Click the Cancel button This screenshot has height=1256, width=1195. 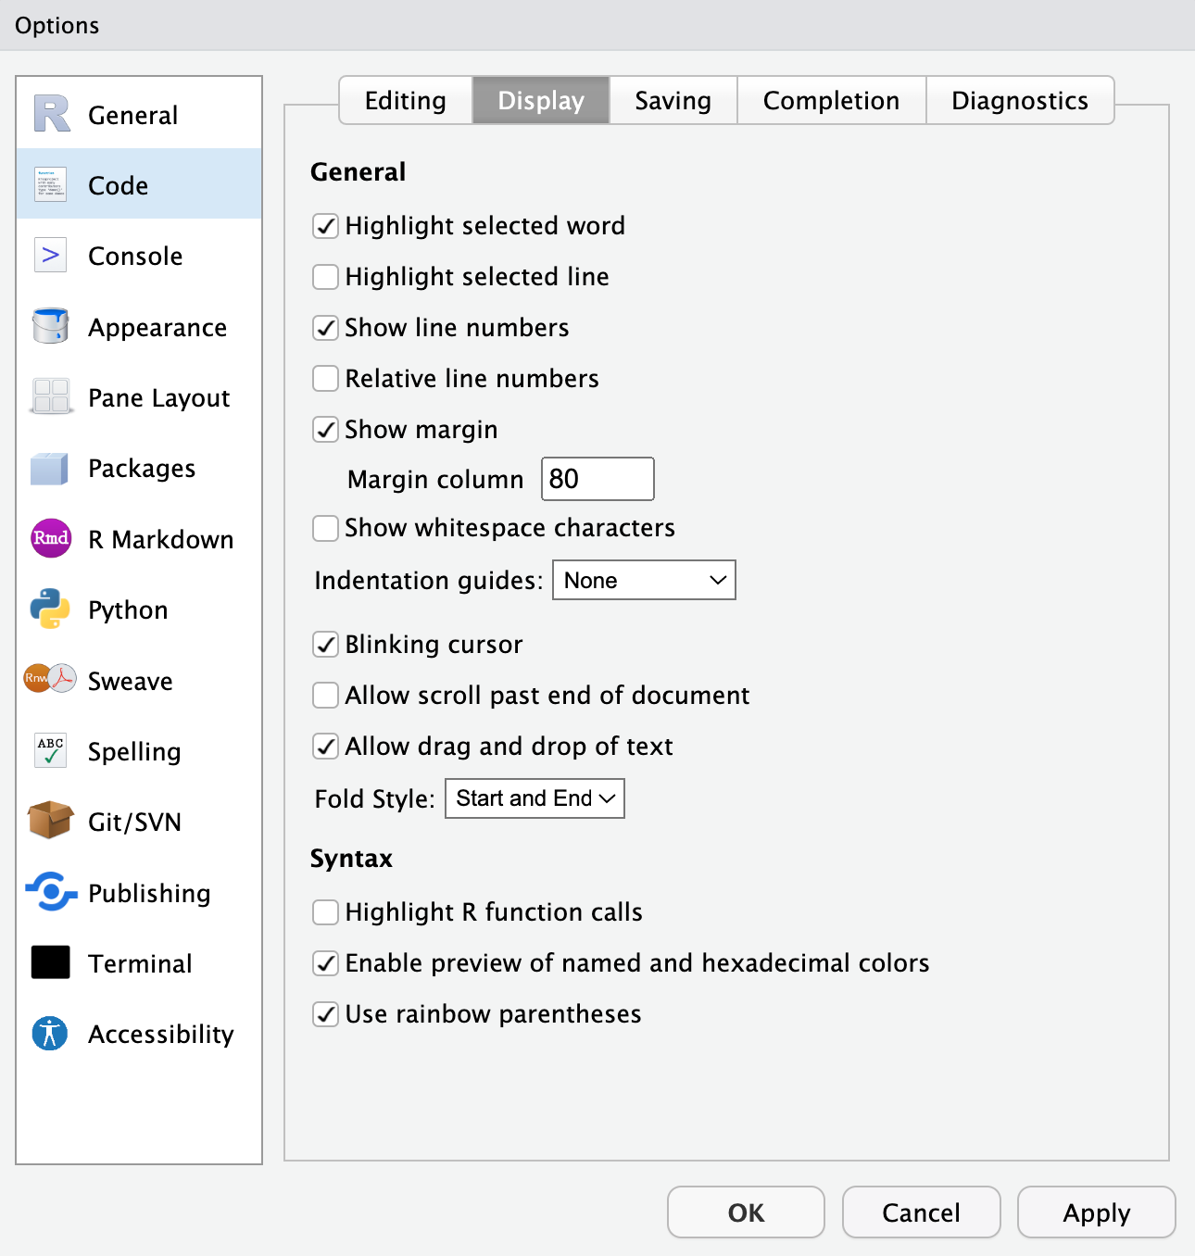click(x=921, y=1212)
